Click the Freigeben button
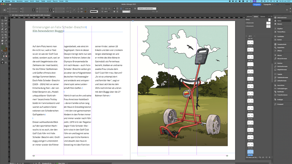 point(257,5)
